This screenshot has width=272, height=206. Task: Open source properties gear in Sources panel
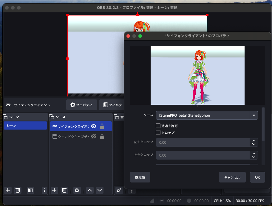[77, 191]
